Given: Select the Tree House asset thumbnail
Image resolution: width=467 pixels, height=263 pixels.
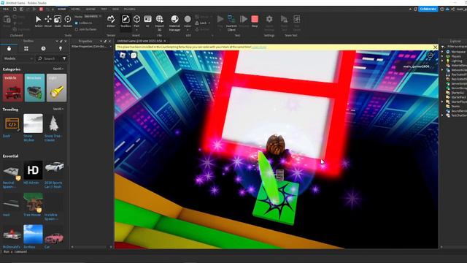Looking at the screenshot, I should 33,202.
